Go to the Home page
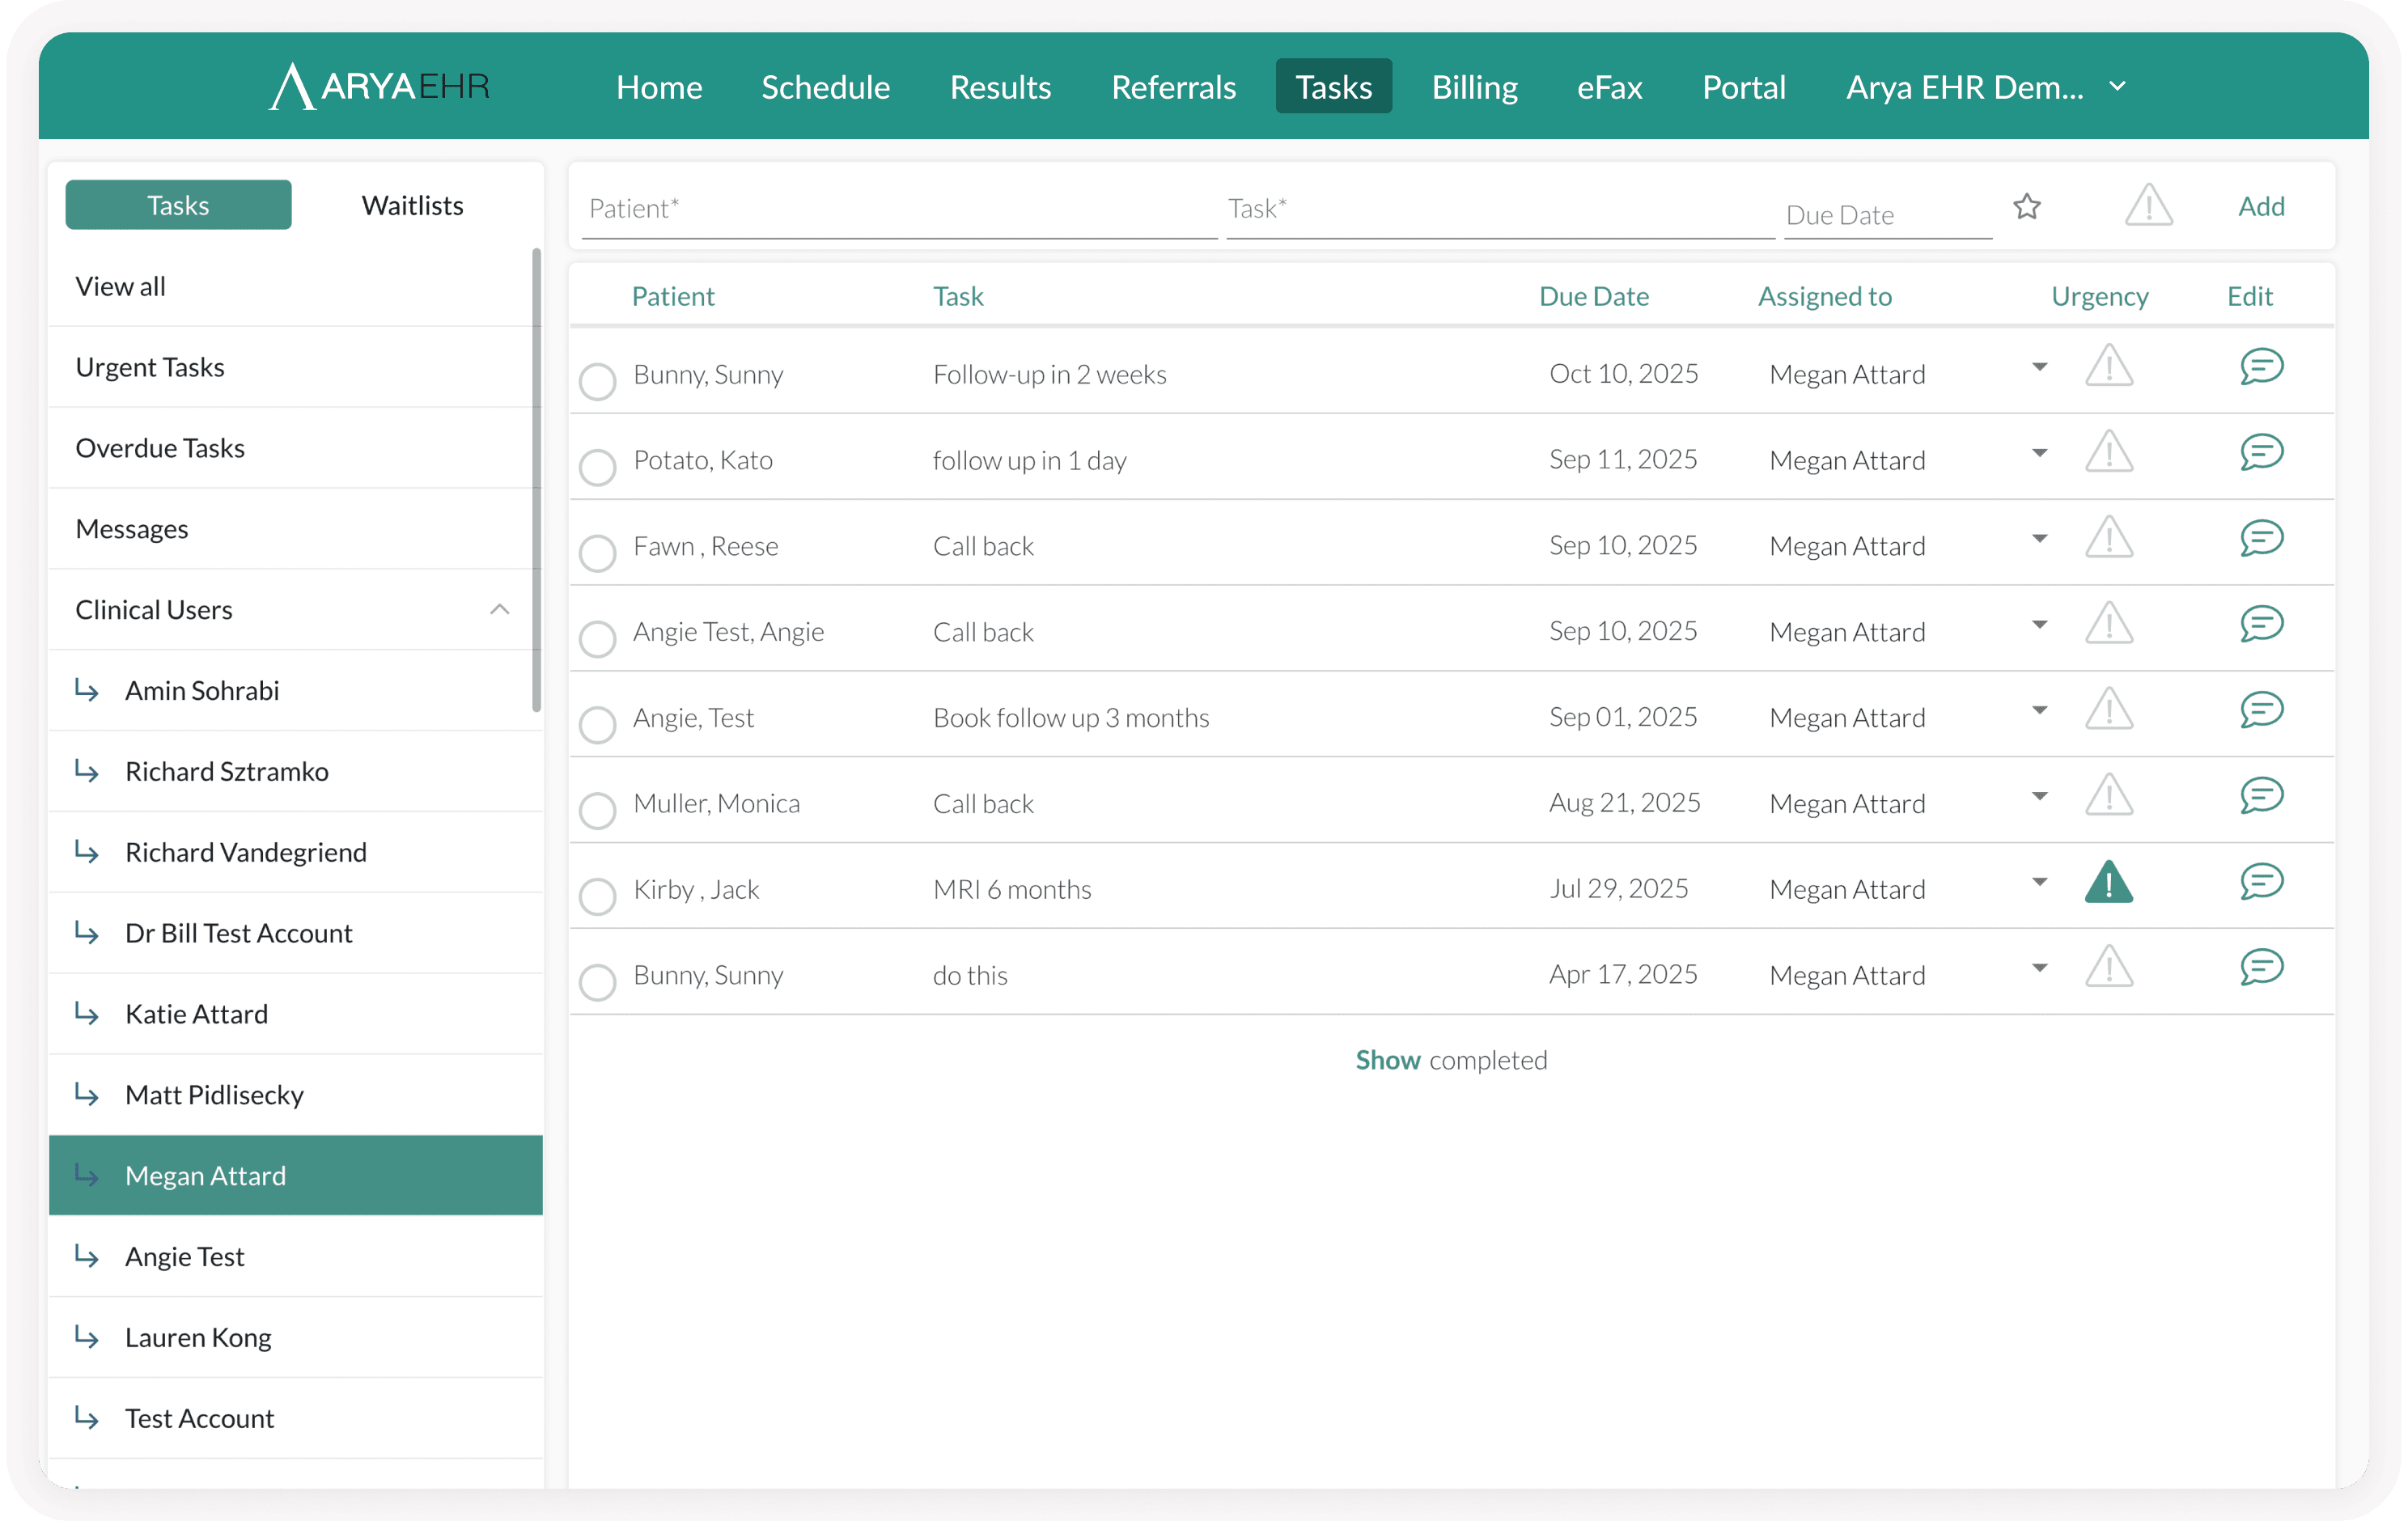Image resolution: width=2408 pixels, height=1534 pixels. (x=659, y=87)
